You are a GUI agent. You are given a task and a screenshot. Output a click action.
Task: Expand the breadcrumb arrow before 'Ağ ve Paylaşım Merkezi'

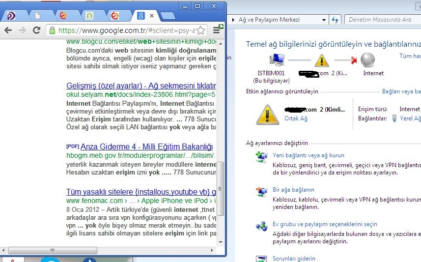tap(233, 20)
